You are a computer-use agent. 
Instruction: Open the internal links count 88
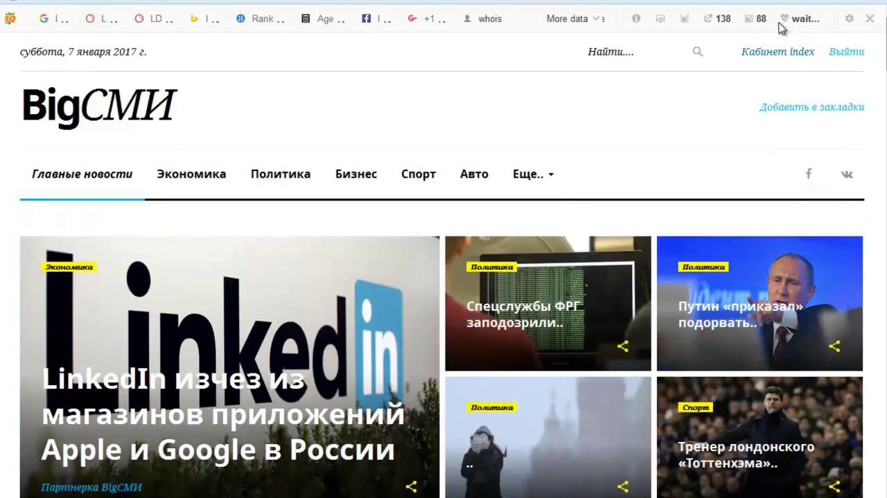[x=755, y=19]
